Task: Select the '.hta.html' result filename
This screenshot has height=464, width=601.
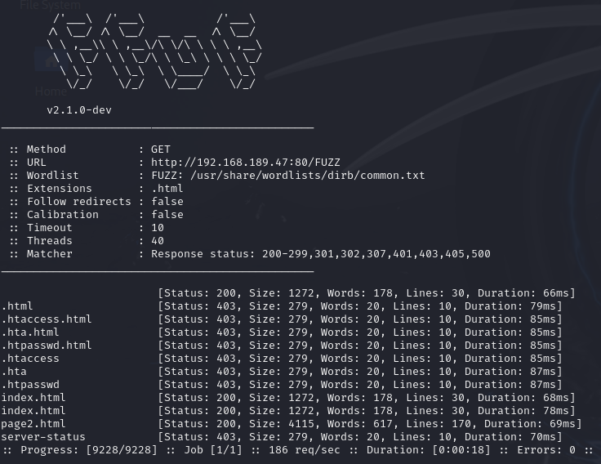Action: click(30, 332)
